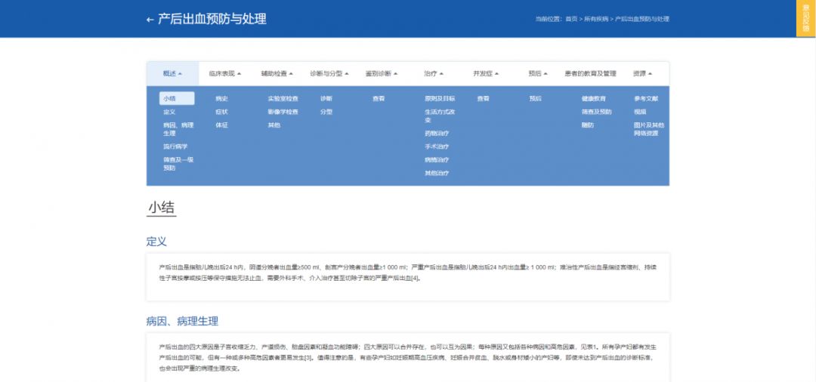Expand the 临床表现 tab arrow

(x=239, y=74)
